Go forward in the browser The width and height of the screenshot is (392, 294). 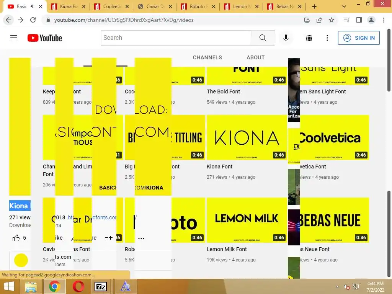click(x=21, y=20)
